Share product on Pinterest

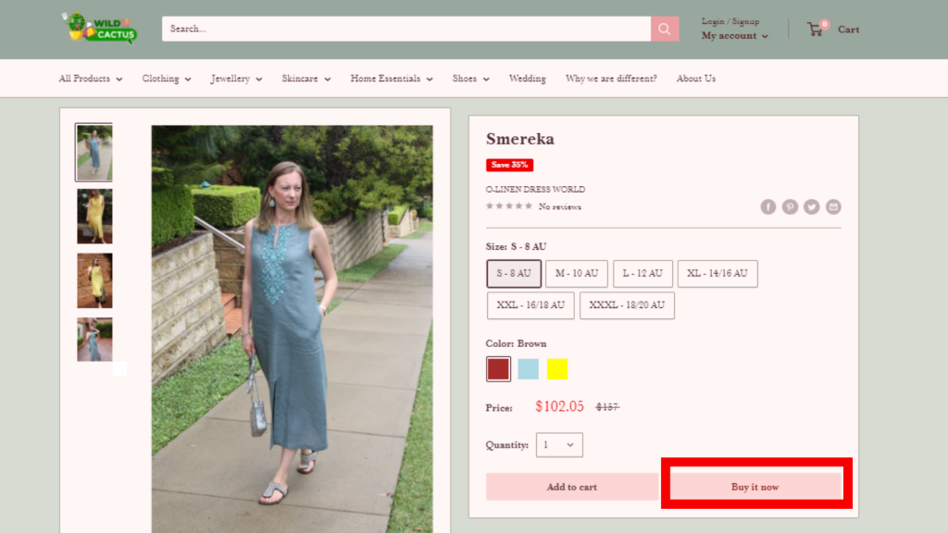pos(790,206)
